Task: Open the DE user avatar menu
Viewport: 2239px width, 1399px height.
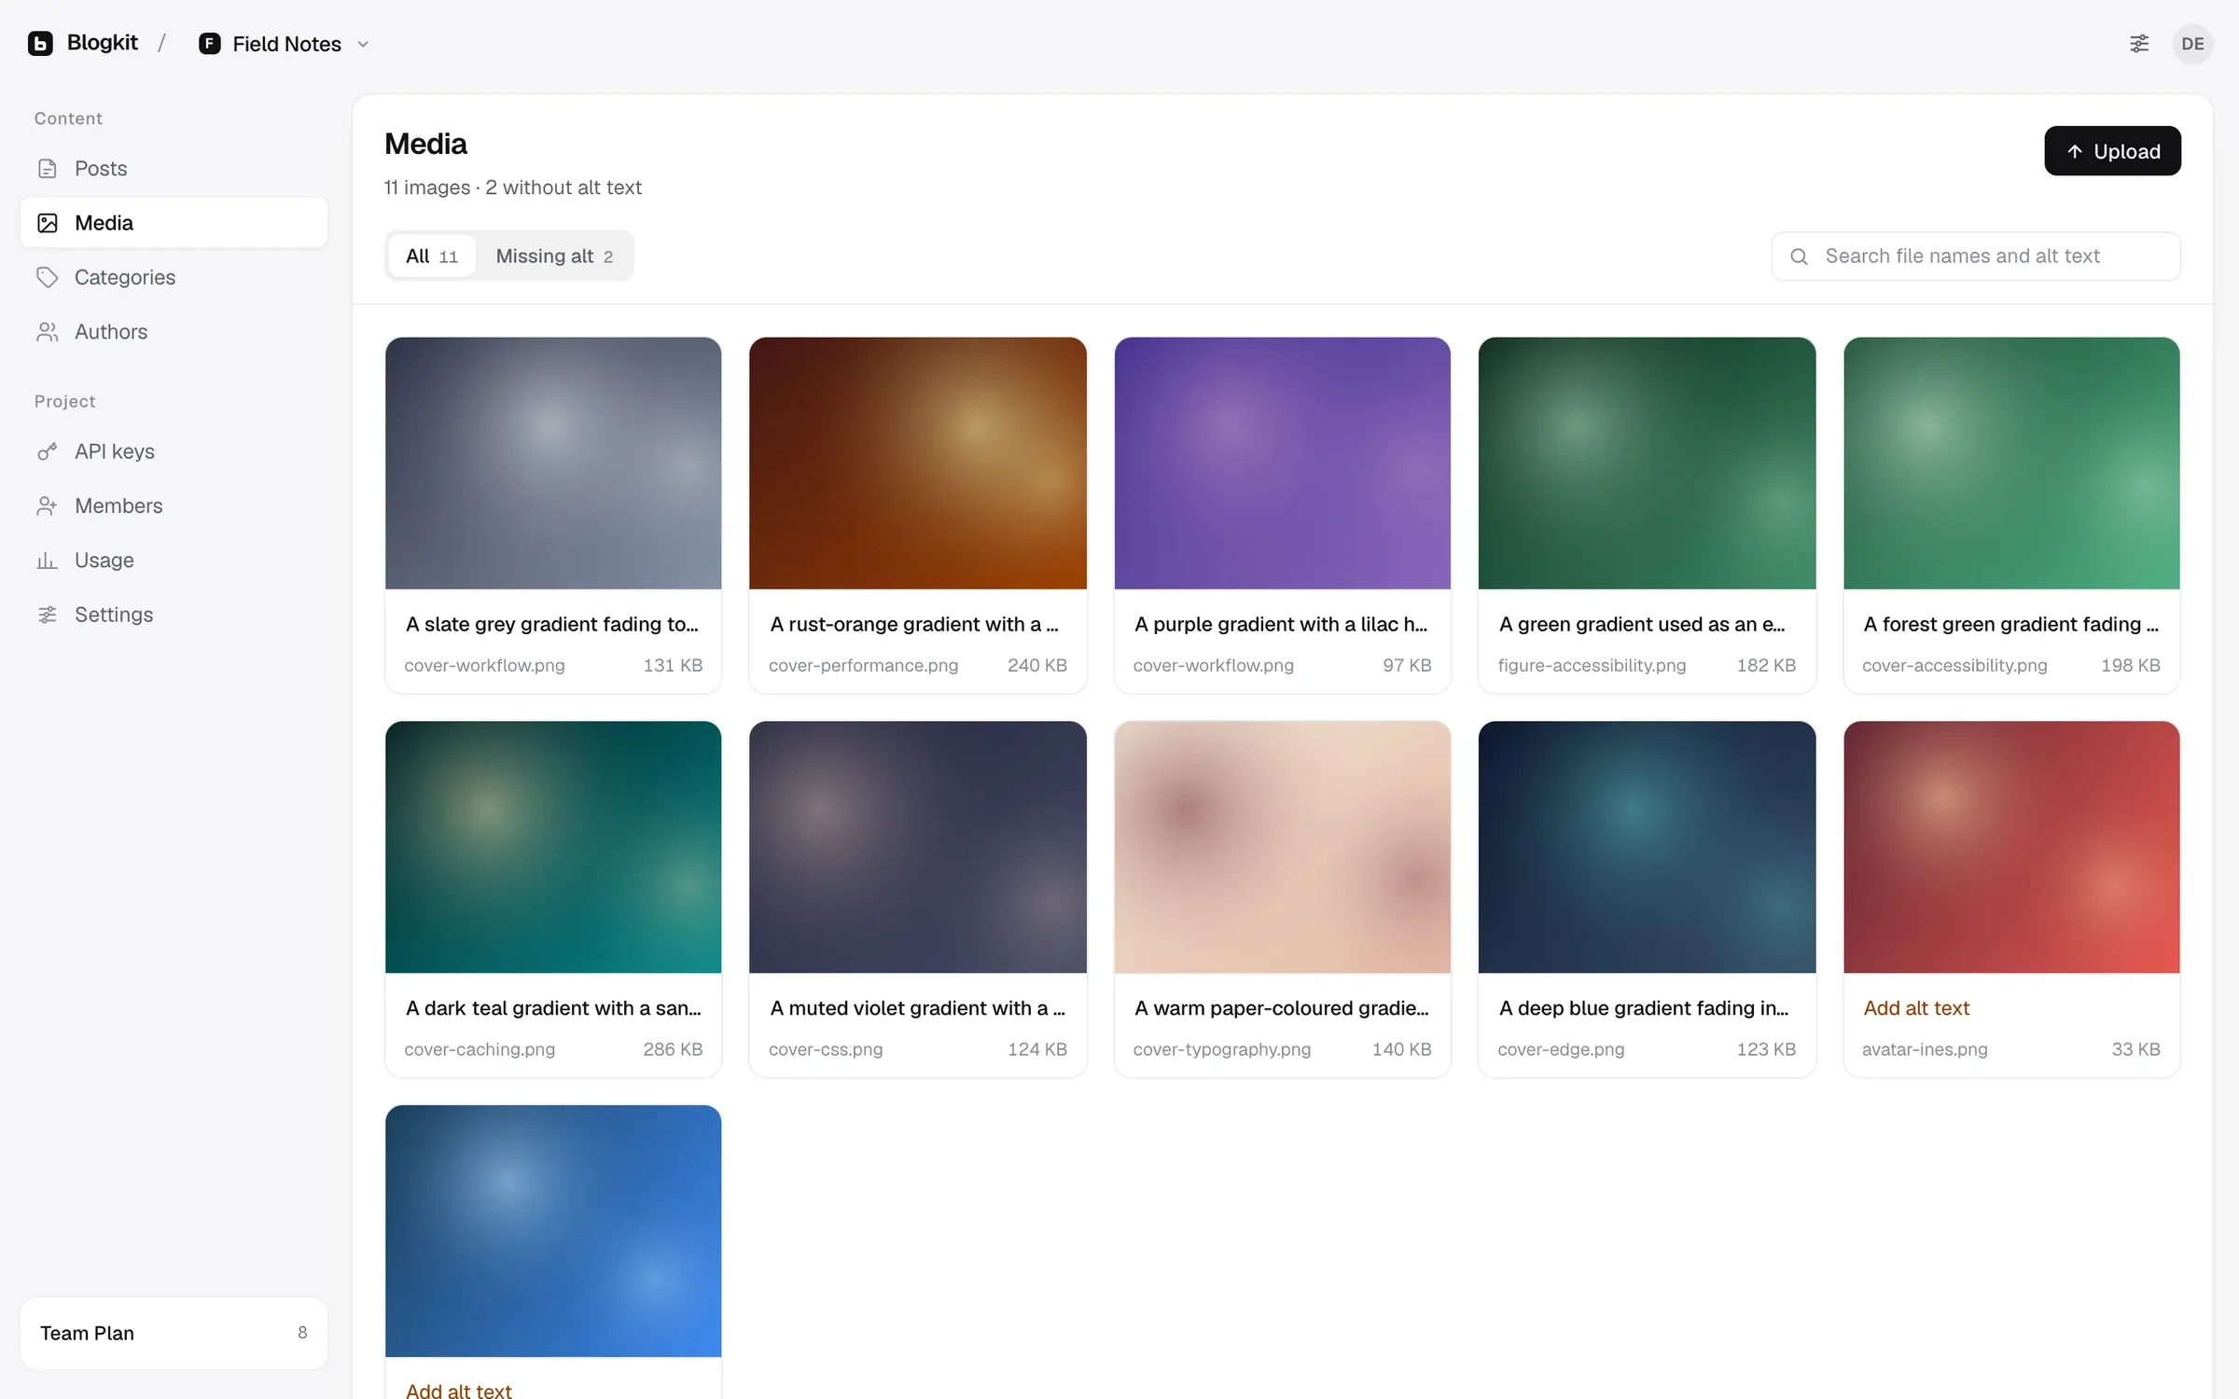Action: point(2192,44)
